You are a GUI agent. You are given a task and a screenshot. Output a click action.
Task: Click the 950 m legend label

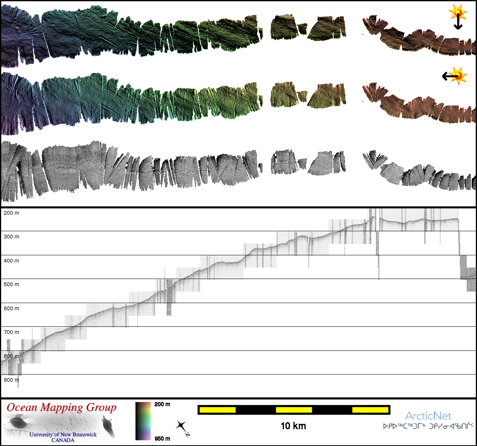pos(162,438)
